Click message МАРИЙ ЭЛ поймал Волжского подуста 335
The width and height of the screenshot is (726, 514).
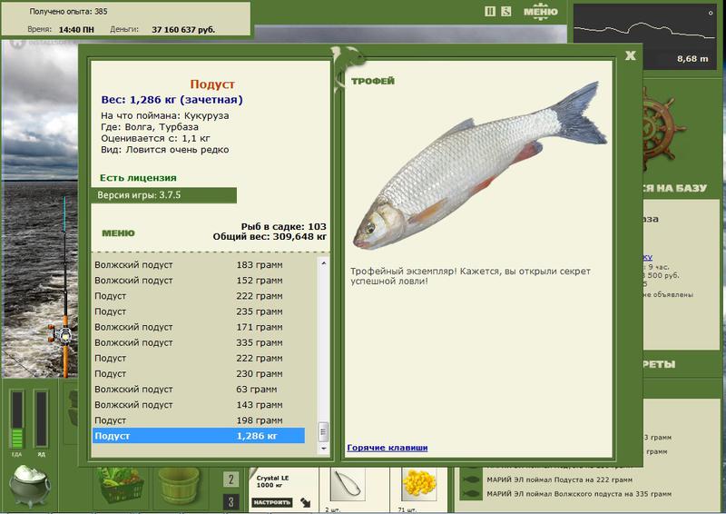coord(579,494)
